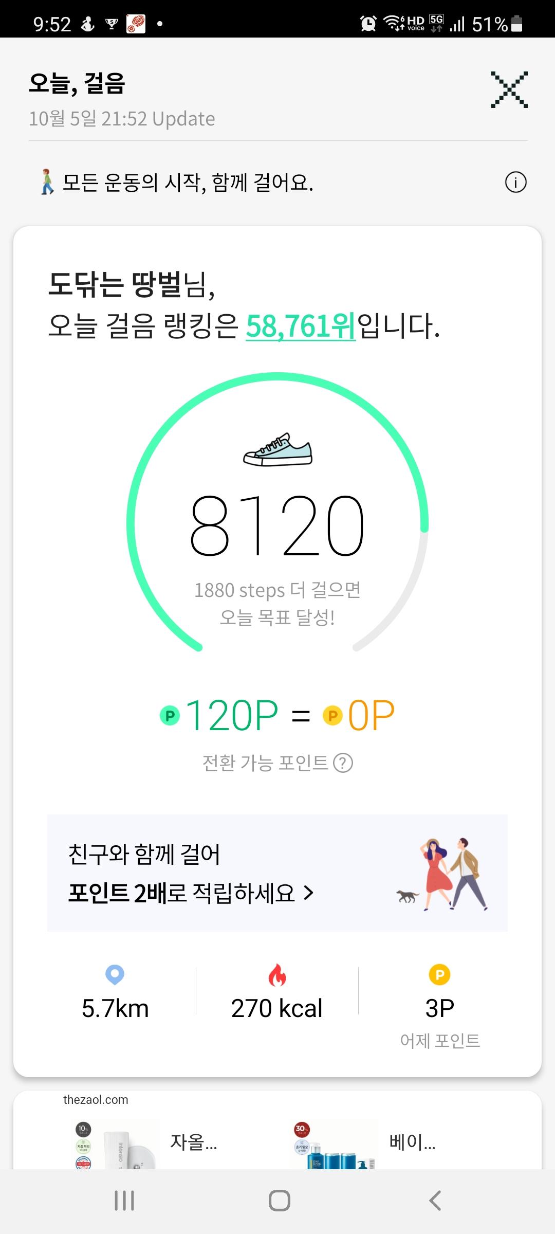555x1234 pixels.
Task: Tap the 270 kcal flame icon
Action: point(277,975)
